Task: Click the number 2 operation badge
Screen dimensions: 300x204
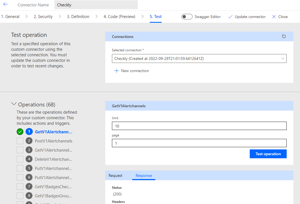Action: pos(29,141)
